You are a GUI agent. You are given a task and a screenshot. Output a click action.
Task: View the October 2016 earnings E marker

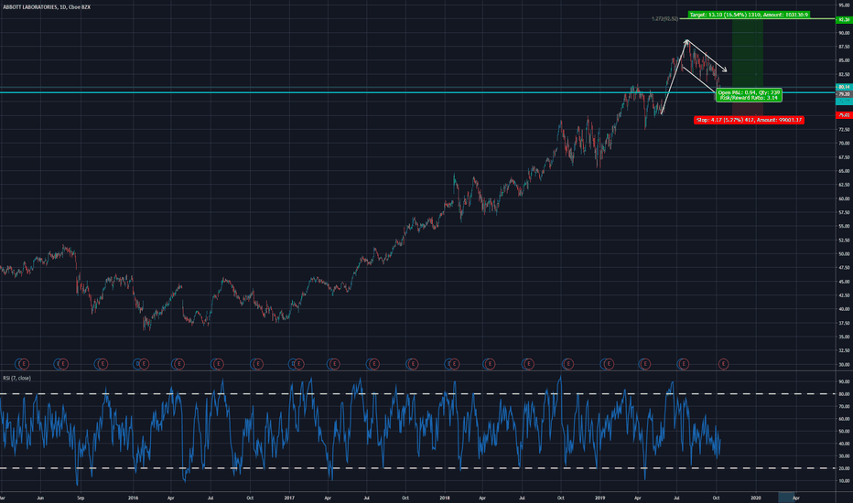coord(258,364)
